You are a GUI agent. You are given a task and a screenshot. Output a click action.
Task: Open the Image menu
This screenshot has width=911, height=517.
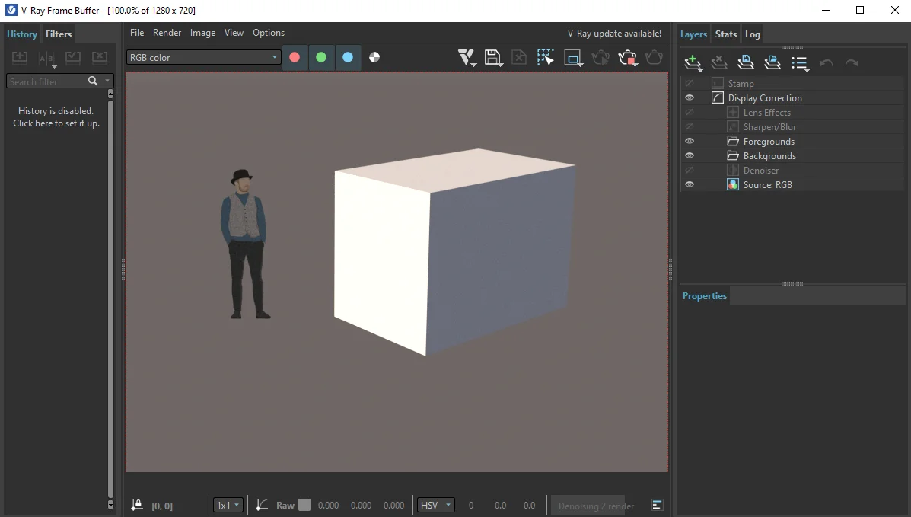tap(202, 33)
